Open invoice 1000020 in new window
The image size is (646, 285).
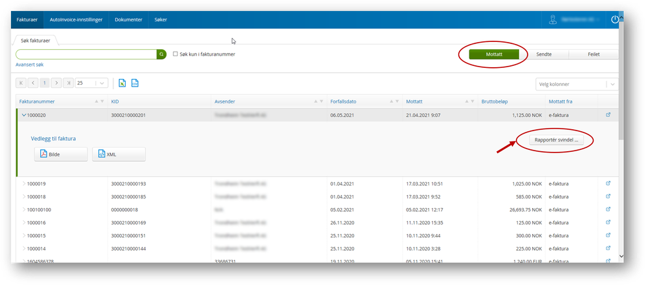point(608,115)
